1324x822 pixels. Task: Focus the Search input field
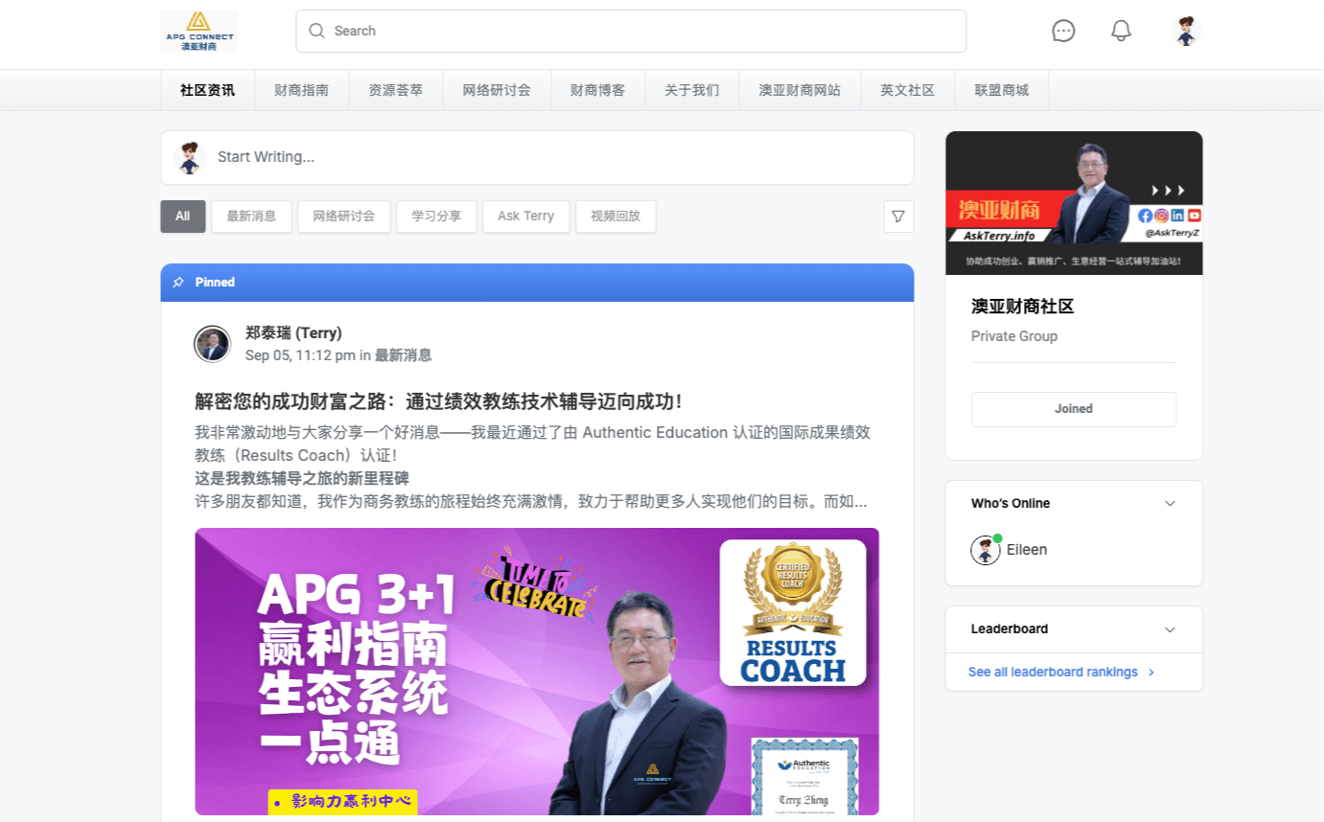coord(631,31)
